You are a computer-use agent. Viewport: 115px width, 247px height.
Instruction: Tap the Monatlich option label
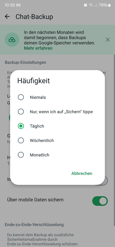(40, 155)
